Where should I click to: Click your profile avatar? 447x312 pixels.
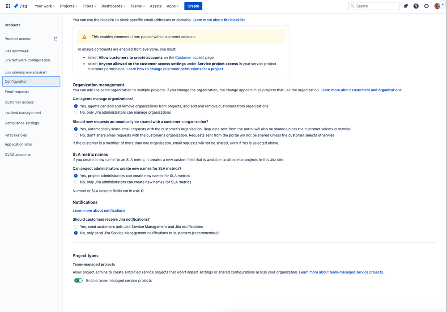click(437, 6)
